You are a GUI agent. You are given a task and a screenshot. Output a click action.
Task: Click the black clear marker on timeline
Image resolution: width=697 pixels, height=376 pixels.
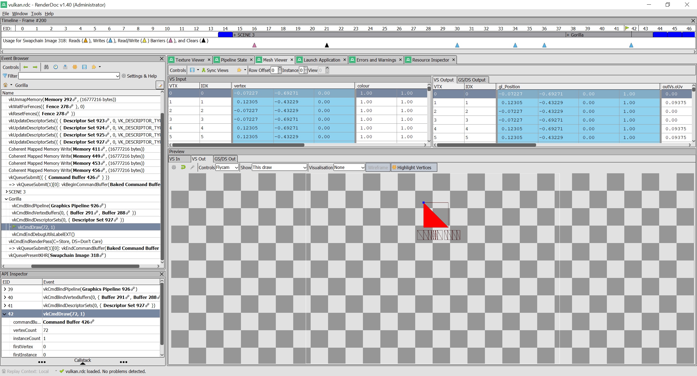327,45
